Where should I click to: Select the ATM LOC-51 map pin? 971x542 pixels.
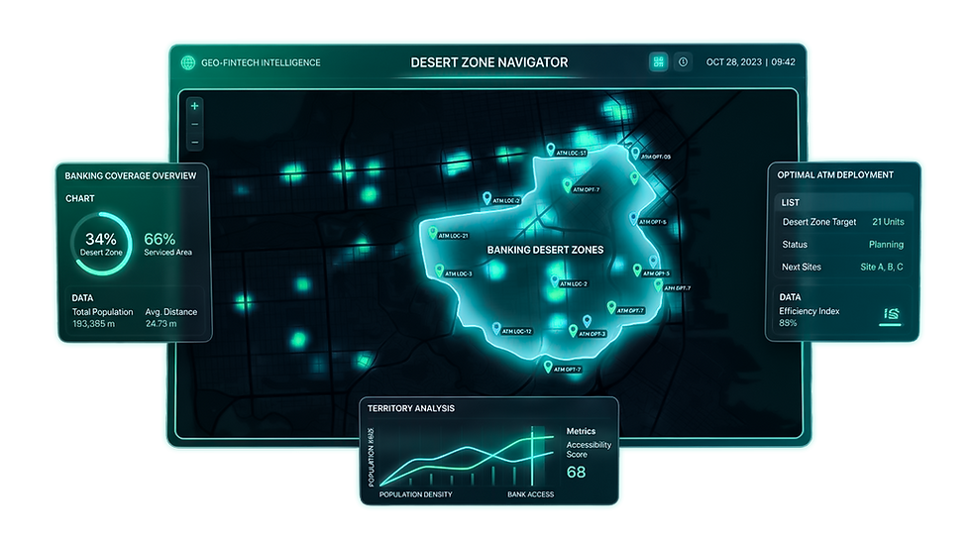[550, 149]
